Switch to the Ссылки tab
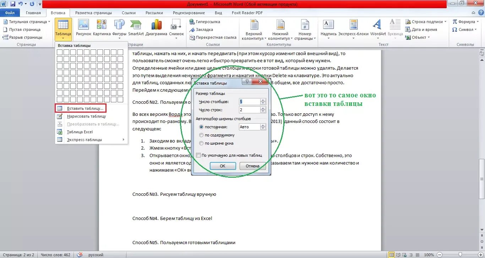Viewport: 485px width, 258px height. 129,13
